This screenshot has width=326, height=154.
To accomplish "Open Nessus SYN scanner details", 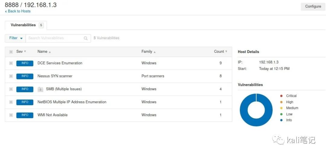I will point(55,76).
